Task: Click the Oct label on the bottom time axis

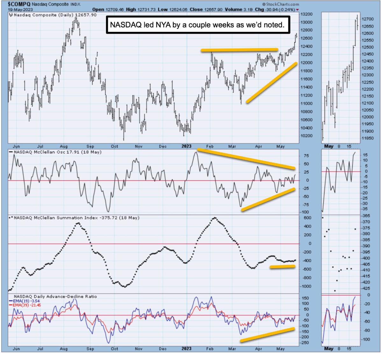Action: tap(114, 348)
